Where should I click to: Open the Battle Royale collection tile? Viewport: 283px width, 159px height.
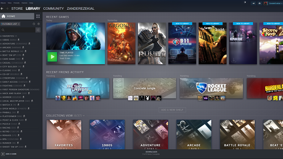click(237, 134)
